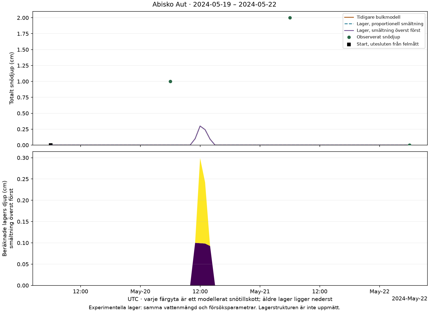
Task: Click the 'May-22' x-axis tick label
Action: pos(380,292)
